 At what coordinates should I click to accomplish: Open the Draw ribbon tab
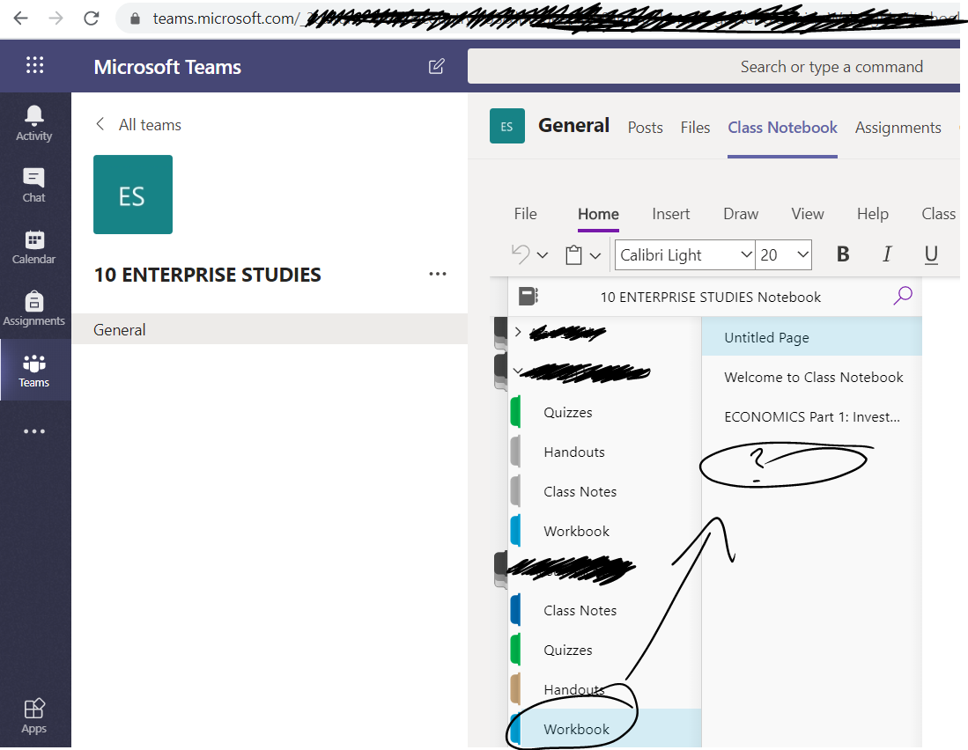point(741,214)
